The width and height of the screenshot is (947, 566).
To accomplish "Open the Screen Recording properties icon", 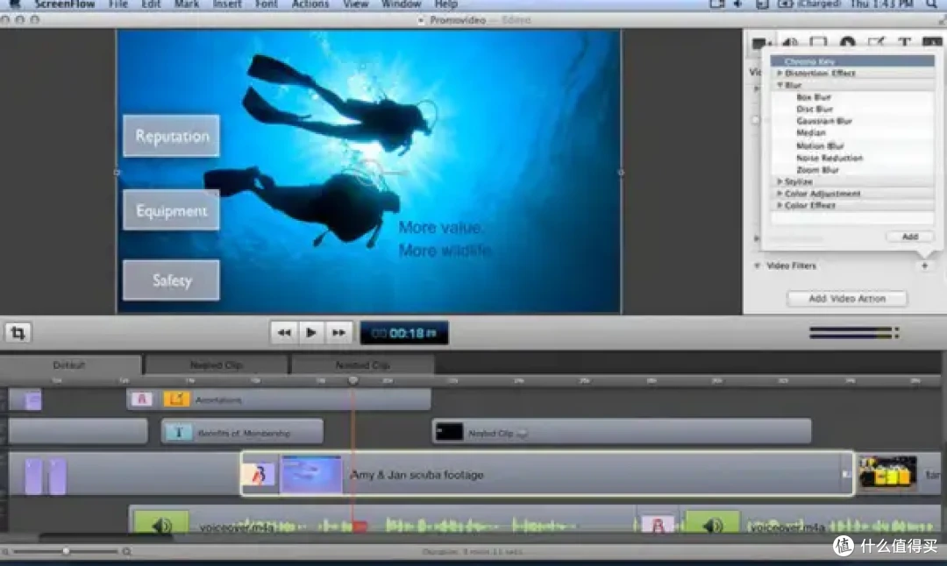I will pyautogui.click(x=818, y=42).
